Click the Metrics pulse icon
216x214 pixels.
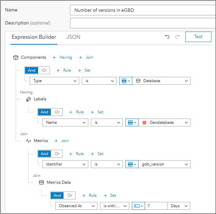pyautogui.click(x=29, y=141)
